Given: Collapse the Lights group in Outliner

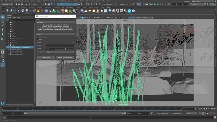Looking at the screenshot, I should coord(9,45).
